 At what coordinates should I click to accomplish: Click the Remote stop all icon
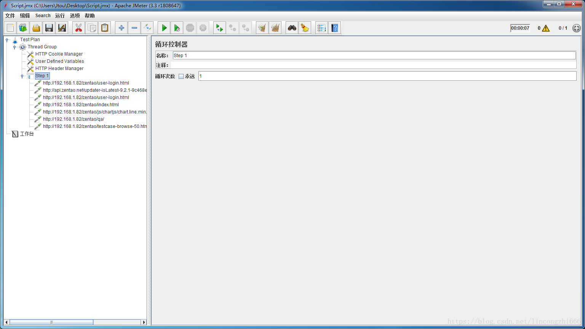pyautogui.click(x=233, y=28)
